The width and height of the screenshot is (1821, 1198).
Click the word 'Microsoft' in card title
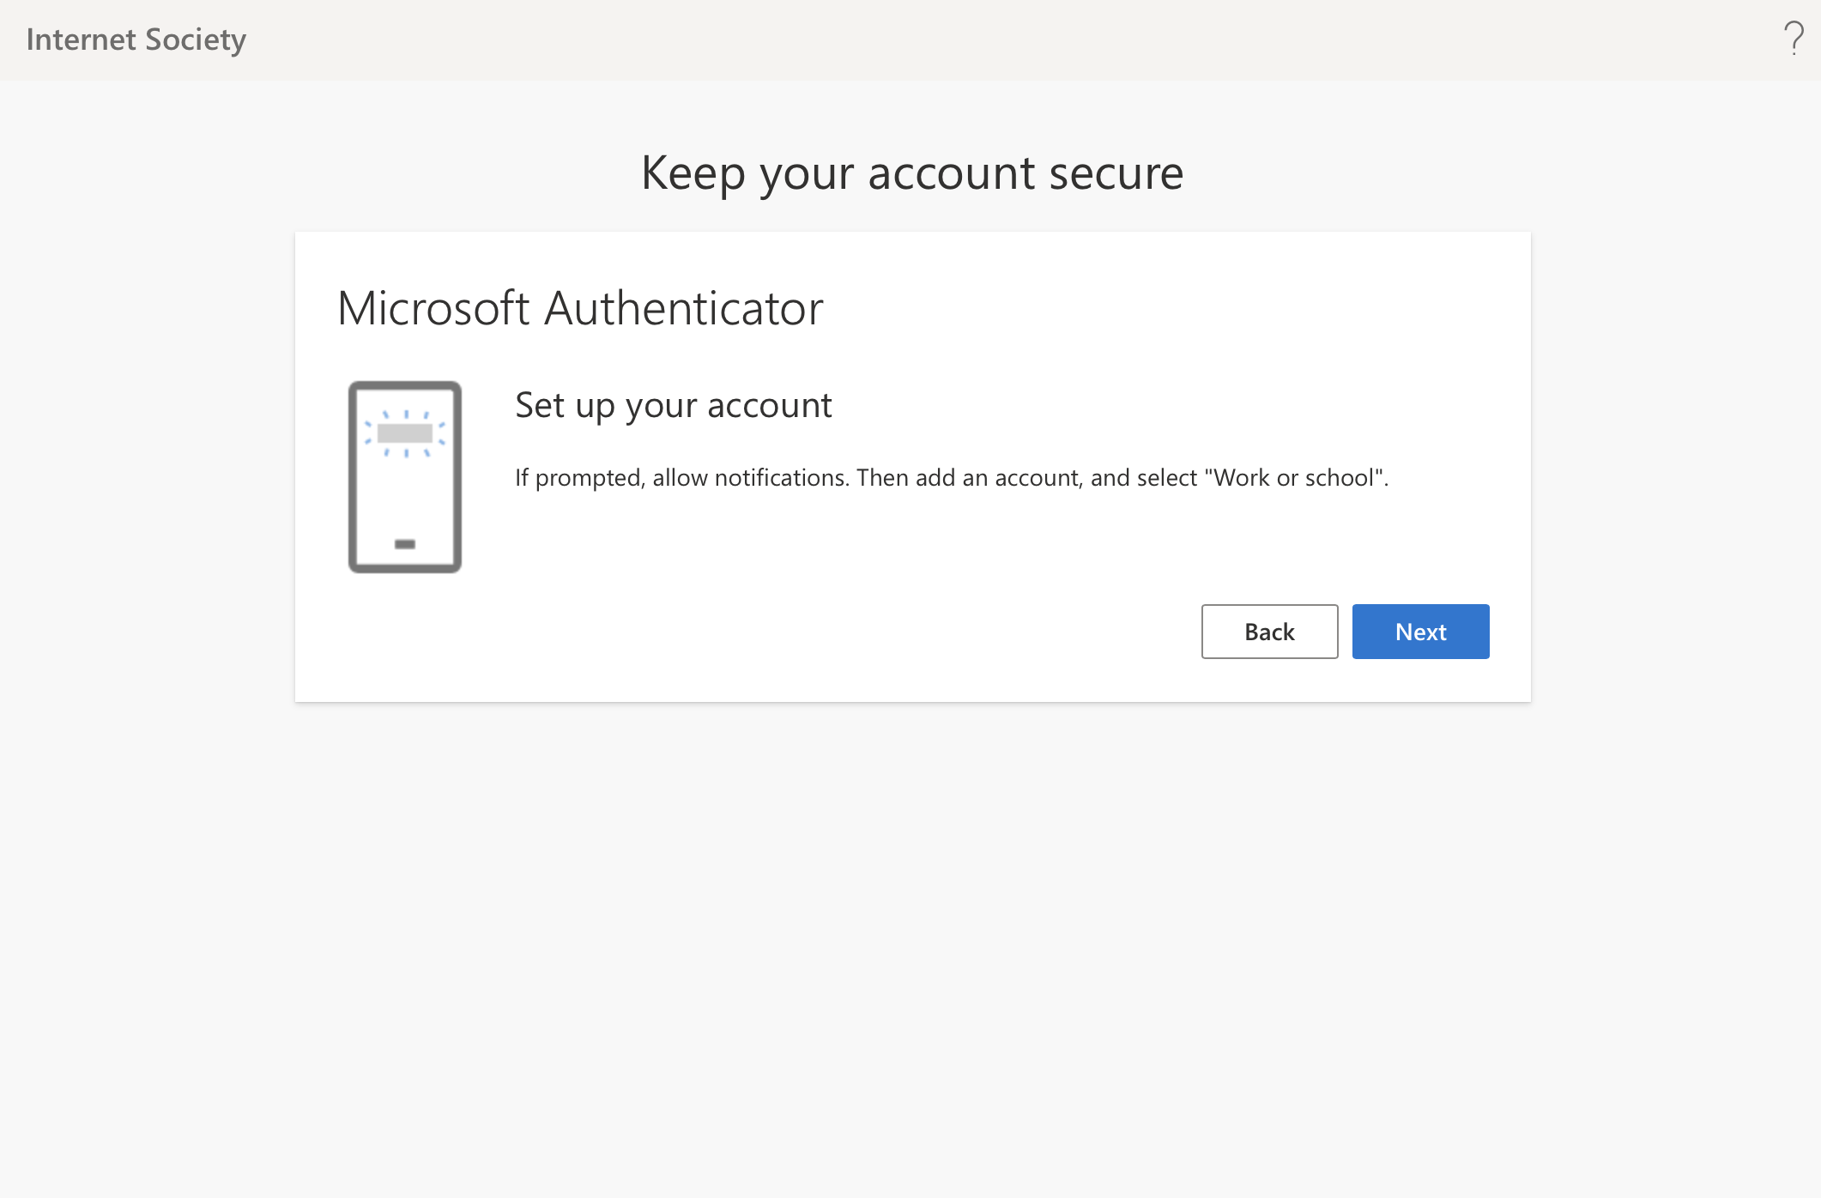click(x=433, y=308)
